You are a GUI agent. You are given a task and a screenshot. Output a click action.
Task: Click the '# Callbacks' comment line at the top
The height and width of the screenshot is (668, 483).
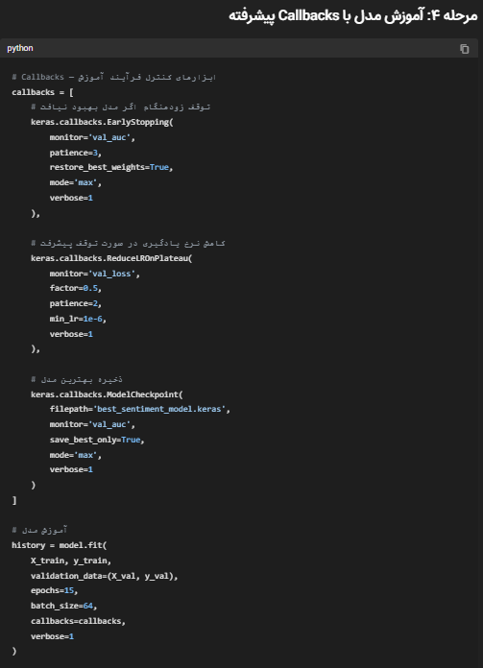click(114, 77)
